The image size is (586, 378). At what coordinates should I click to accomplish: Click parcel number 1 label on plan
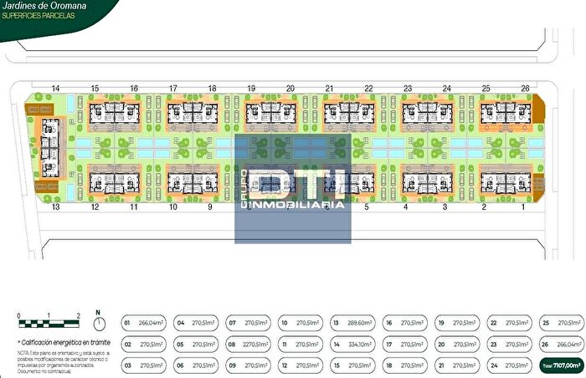tap(525, 207)
